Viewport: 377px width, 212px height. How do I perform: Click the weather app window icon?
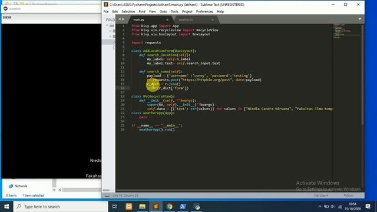[5, 9]
